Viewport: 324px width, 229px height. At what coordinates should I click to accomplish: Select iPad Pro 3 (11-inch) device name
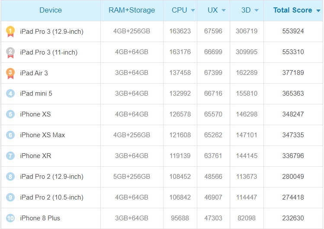click(x=49, y=52)
